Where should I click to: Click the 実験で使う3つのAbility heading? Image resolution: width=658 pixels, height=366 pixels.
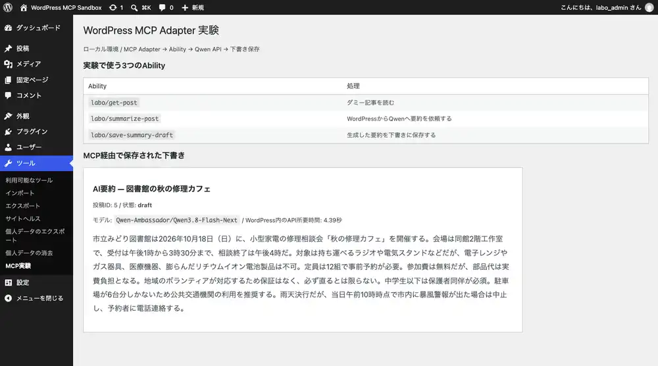(124, 65)
